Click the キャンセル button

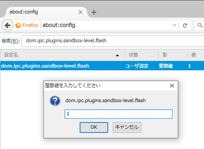tap(127, 127)
